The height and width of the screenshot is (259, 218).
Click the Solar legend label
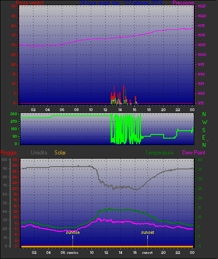(x=60, y=153)
